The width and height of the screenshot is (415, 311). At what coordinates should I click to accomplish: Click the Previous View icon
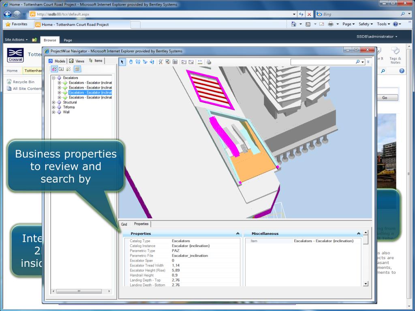tap(184, 62)
